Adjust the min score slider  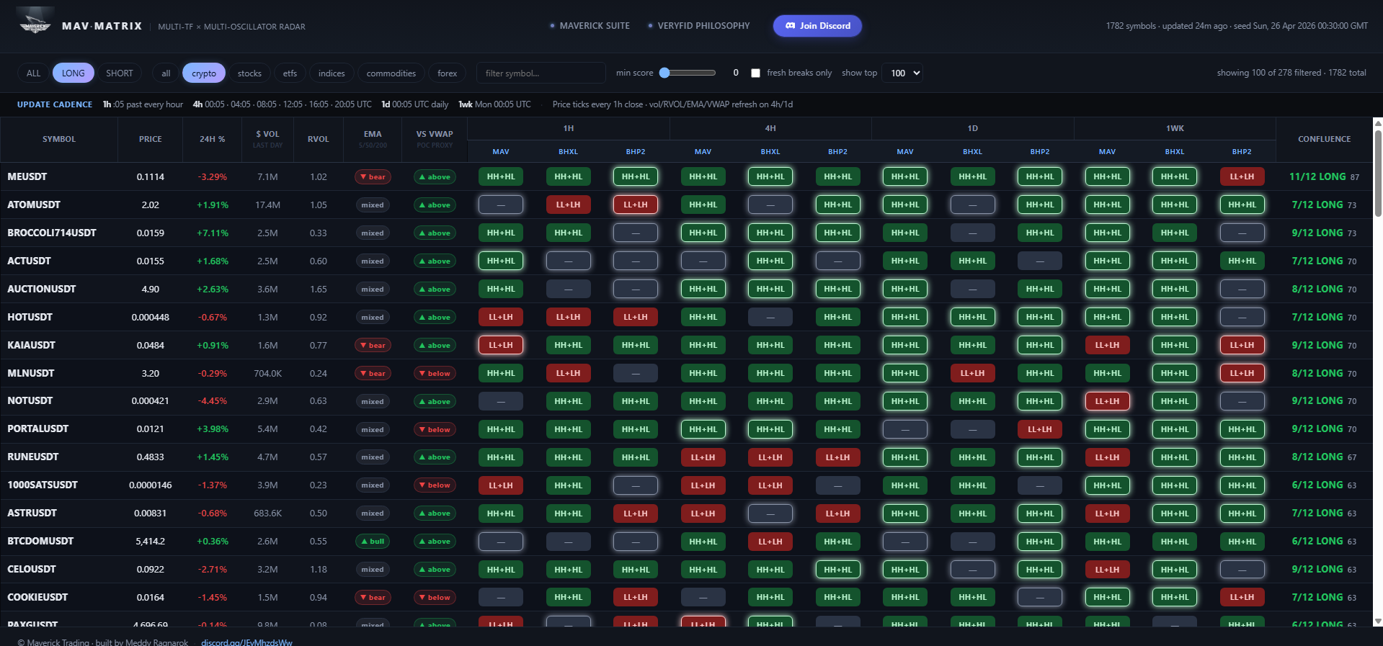[x=688, y=73]
